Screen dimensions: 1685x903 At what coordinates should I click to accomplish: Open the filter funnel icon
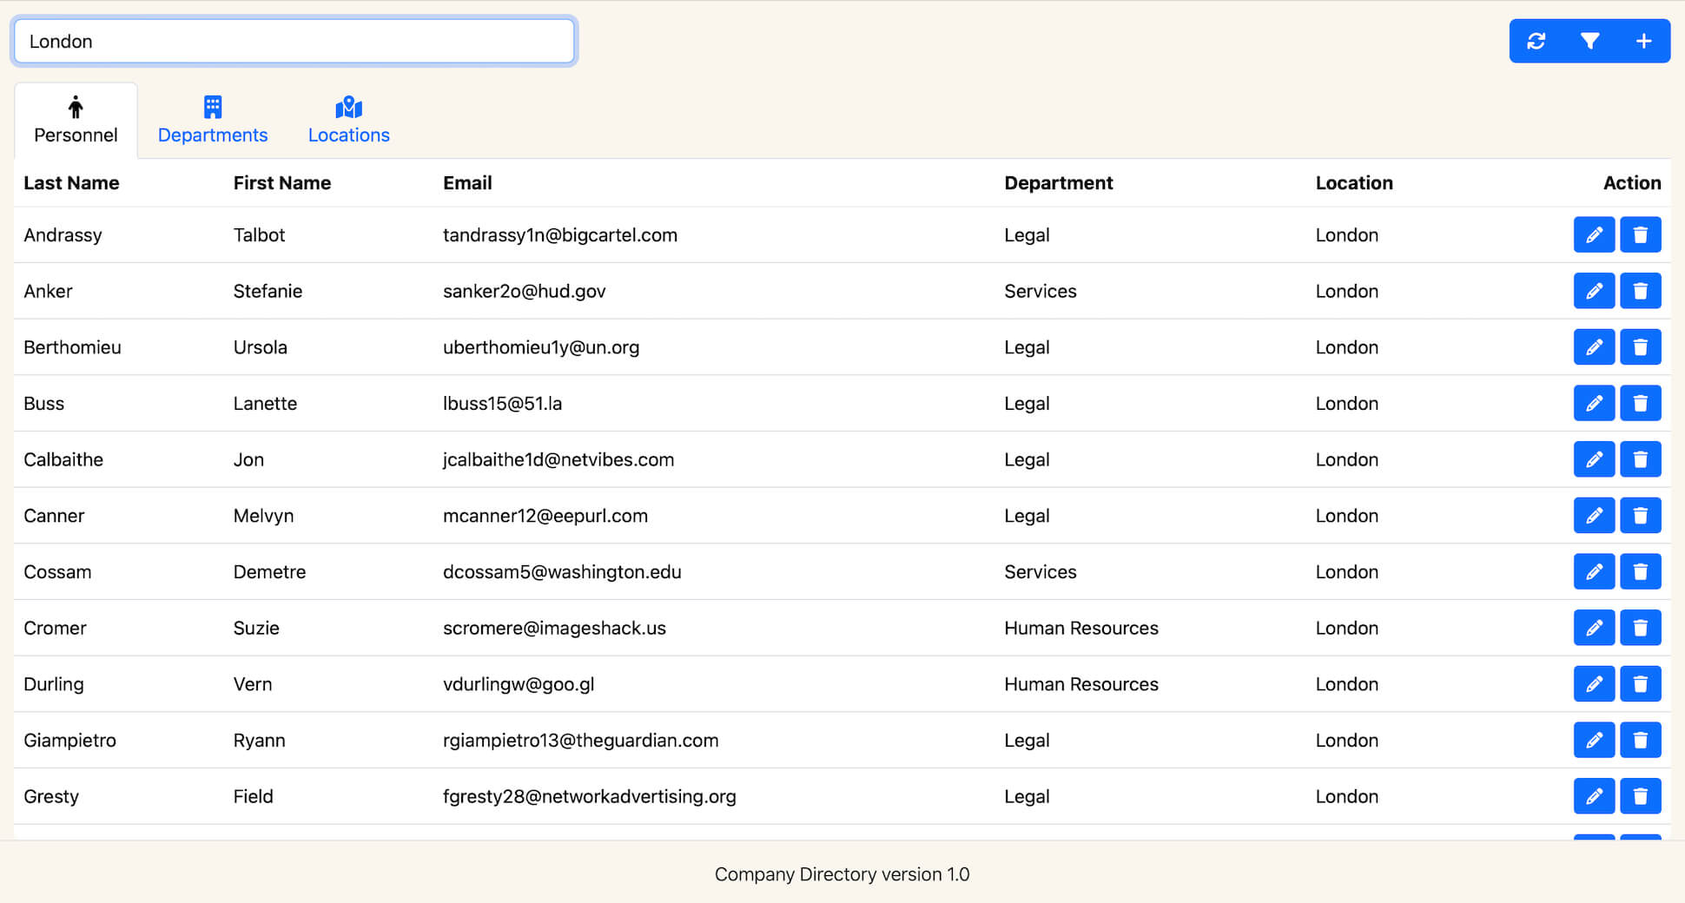tap(1589, 41)
